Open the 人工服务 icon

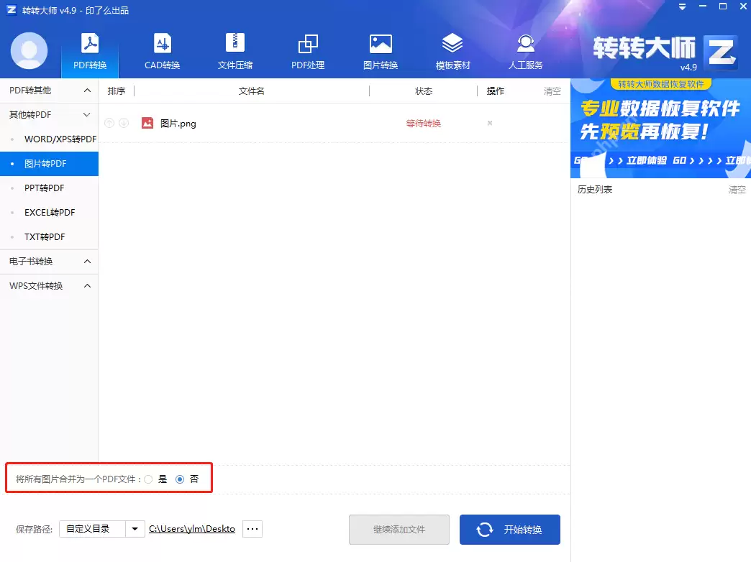point(525,49)
